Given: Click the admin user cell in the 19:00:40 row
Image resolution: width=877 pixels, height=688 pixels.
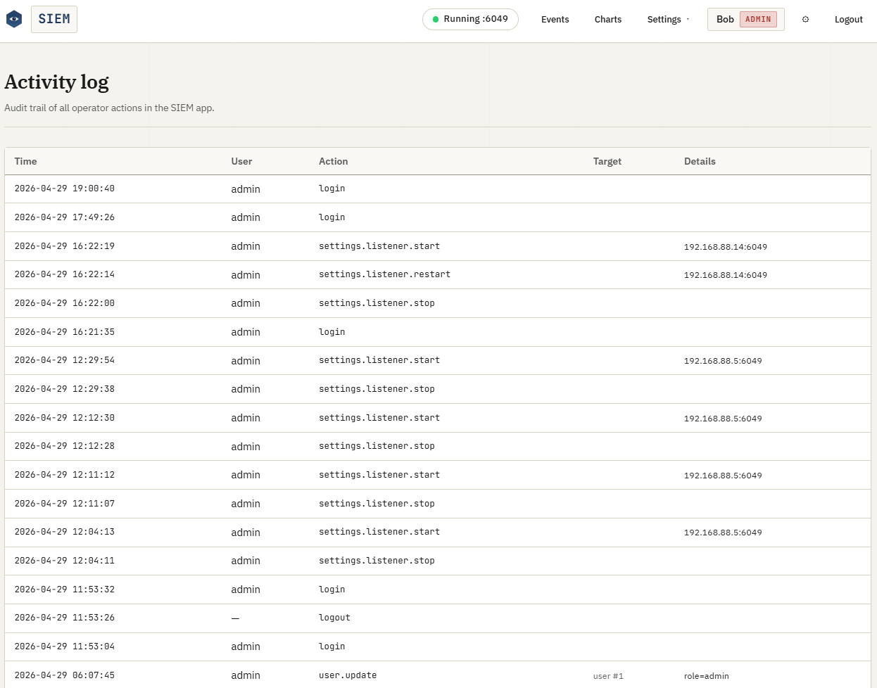Looking at the screenshot, I should tap(246, 189).
